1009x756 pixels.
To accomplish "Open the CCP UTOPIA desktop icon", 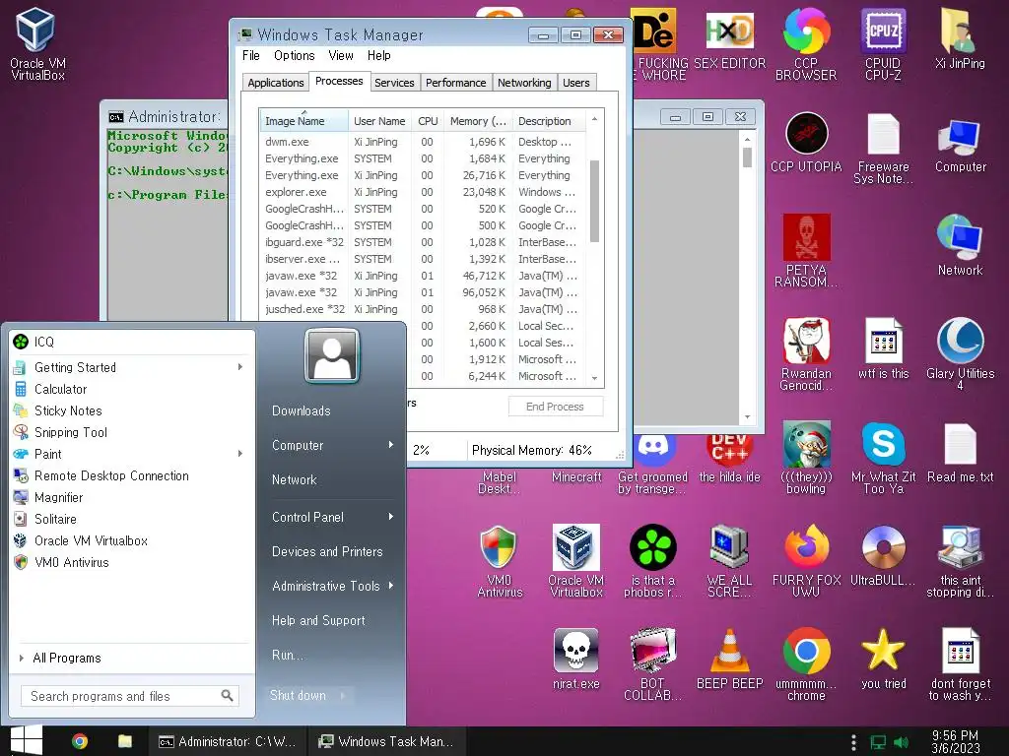I will coord(806,142).
